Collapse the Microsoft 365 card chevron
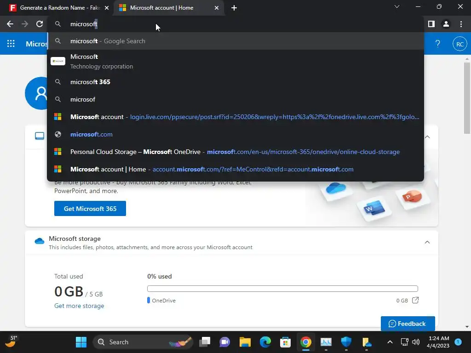Screen dimensions: 471x353 tap(427, 137)
